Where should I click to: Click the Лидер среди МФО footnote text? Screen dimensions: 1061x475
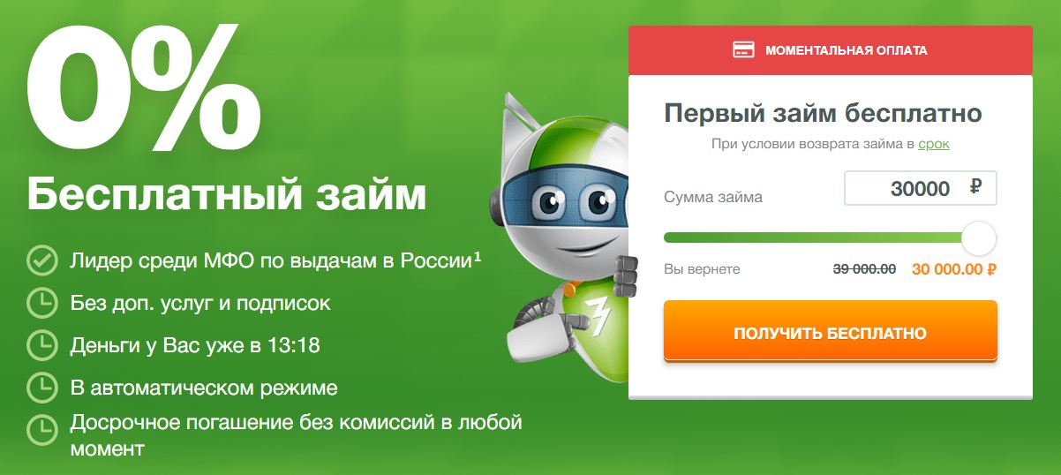(x=275, y=260)
